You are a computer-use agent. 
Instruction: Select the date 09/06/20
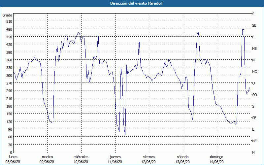(x=47, y=162)
